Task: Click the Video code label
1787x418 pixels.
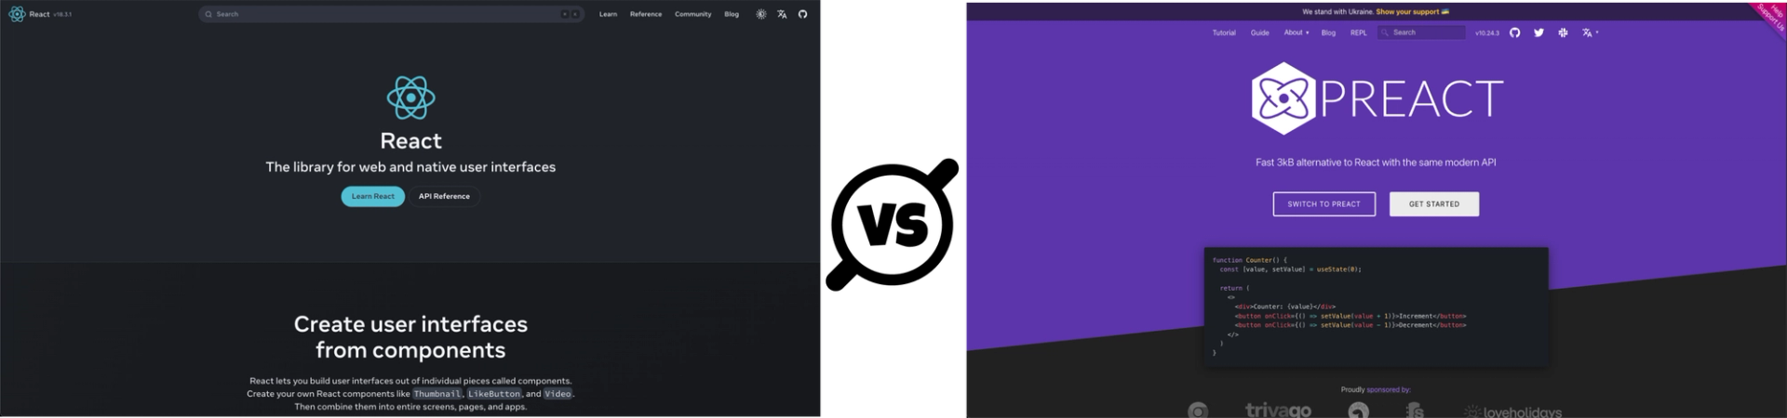Action: 558,394
